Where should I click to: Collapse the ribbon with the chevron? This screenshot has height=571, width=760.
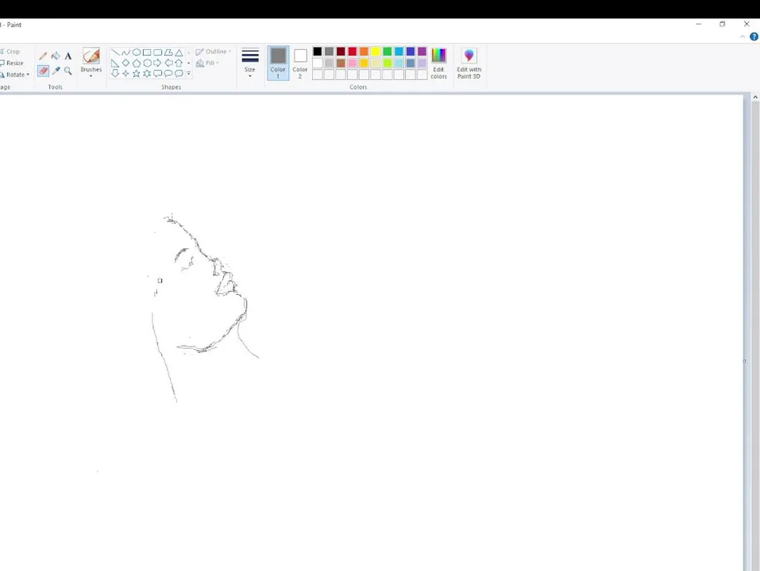pyautogui.click(x=743, y=36)
